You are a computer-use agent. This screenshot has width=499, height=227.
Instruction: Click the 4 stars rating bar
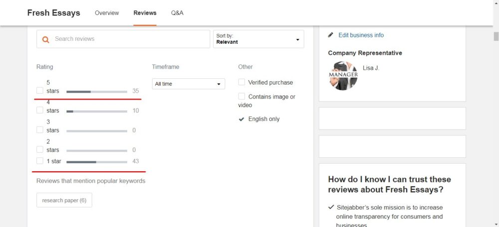[x=97, y=112]
